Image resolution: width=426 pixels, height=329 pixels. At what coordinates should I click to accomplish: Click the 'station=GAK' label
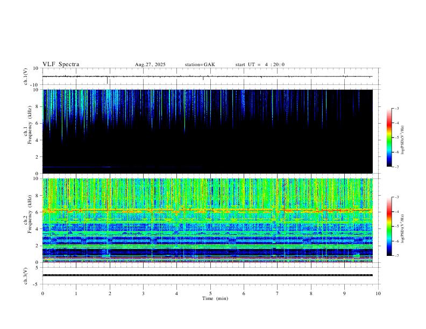tap(200, 65)
